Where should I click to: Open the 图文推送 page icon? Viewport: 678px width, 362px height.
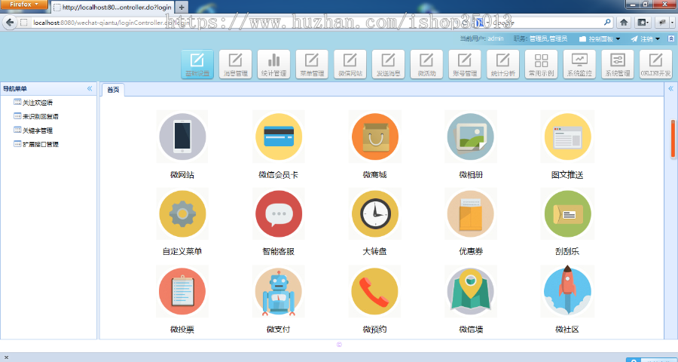click(567, 137)
